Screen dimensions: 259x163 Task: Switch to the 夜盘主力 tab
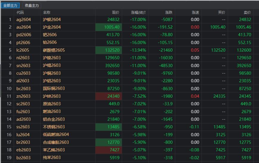(32, 6)
